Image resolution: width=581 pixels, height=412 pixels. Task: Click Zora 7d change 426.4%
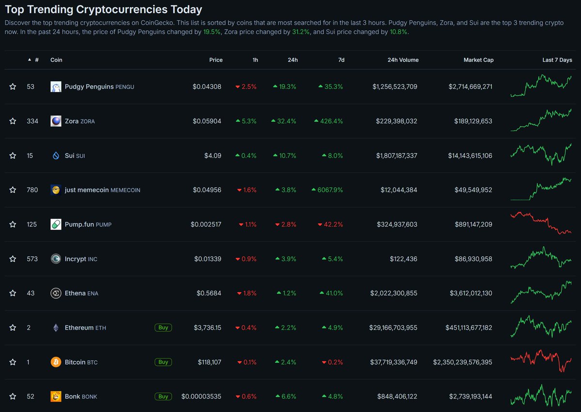(x=328, y=121)
